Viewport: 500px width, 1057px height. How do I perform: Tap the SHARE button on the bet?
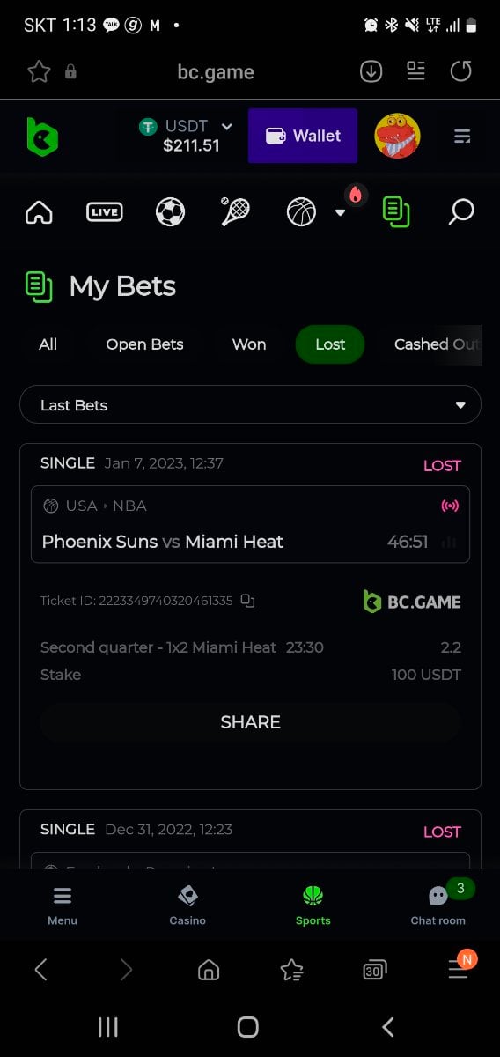point(250,722)
